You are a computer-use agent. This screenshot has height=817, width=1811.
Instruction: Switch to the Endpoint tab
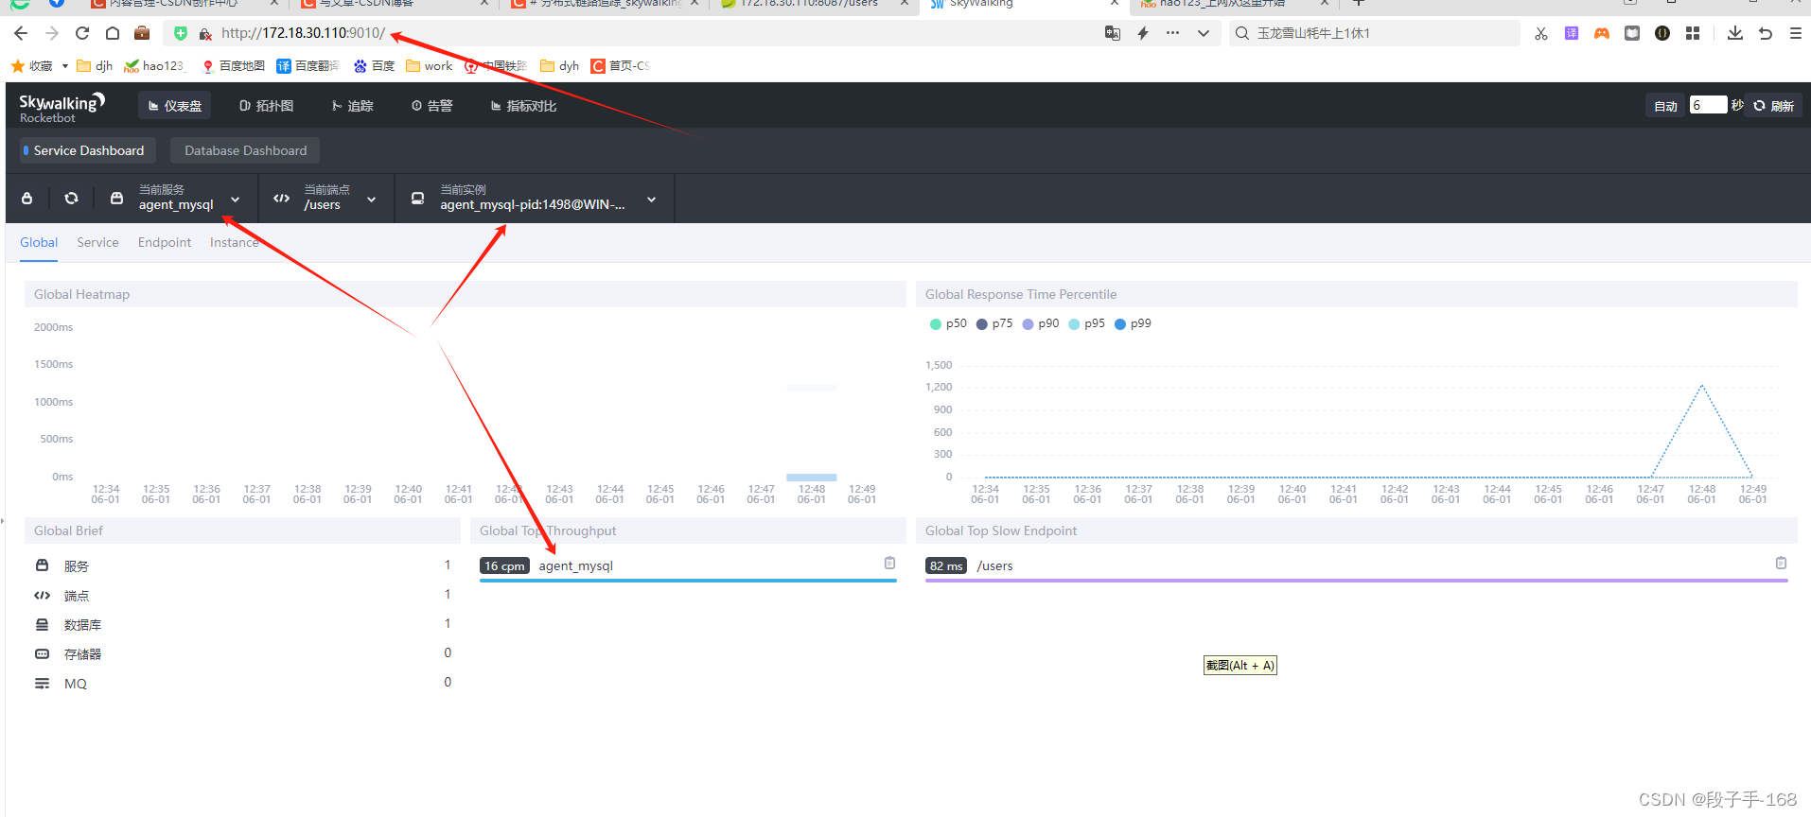coord(165,242)
